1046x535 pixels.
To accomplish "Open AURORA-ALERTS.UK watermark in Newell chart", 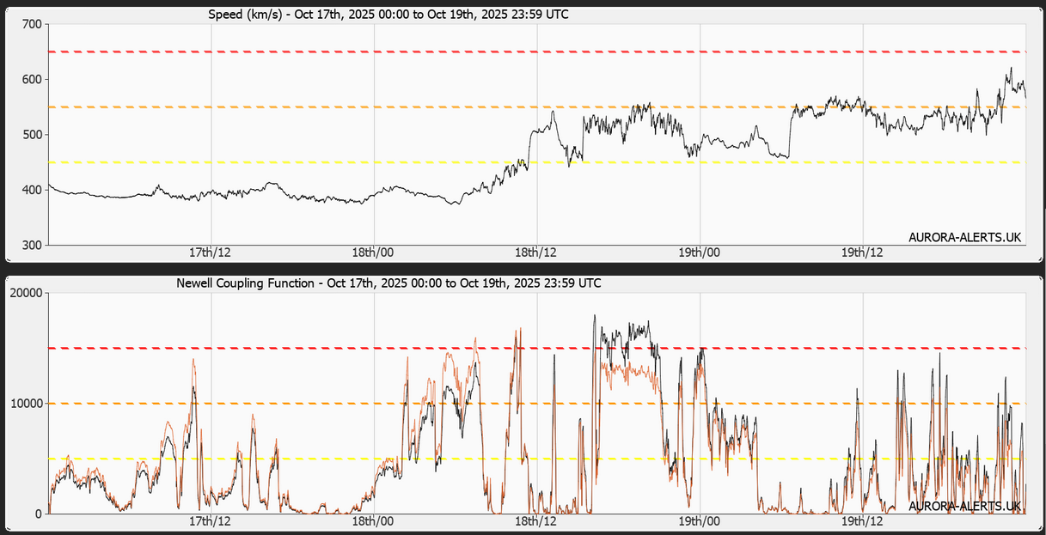I will pos(964,506).
